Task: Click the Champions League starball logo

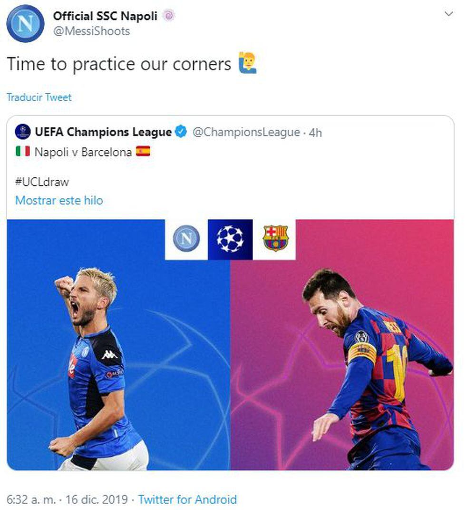Action: pyautogui.click(x=230, y=239)
